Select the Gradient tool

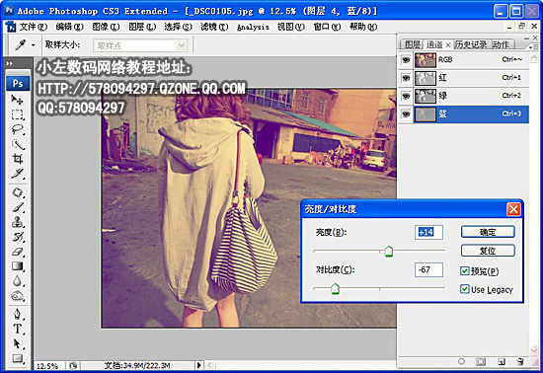18,266
